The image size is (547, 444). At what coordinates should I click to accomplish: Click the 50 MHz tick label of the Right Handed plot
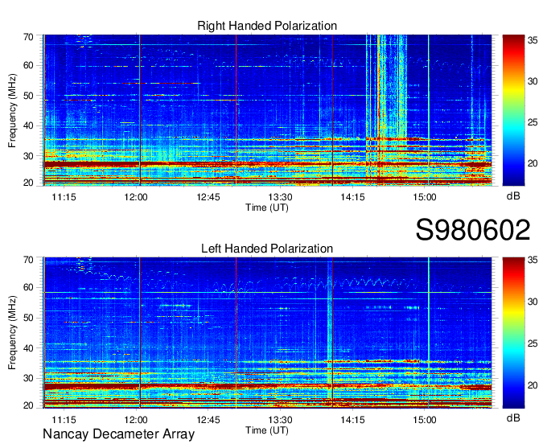click(28, 96)
